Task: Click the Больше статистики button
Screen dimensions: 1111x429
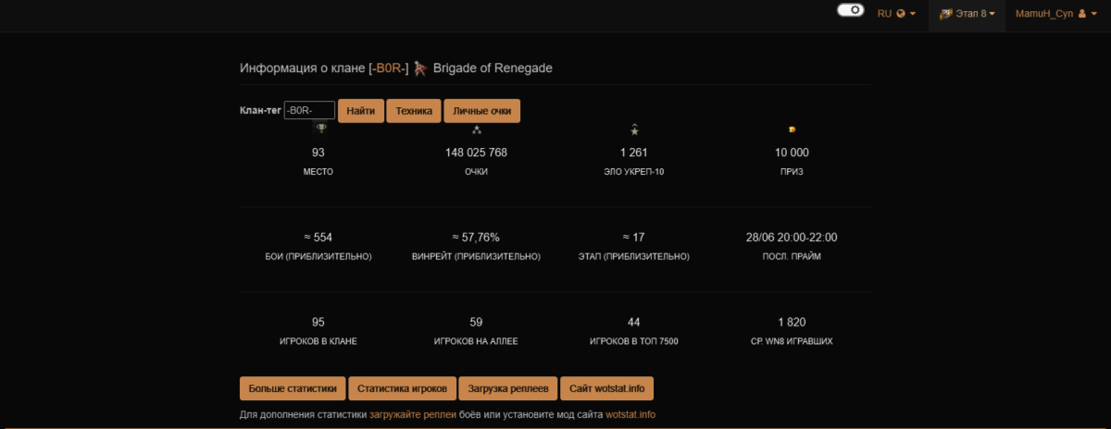Action: [293, 388]
